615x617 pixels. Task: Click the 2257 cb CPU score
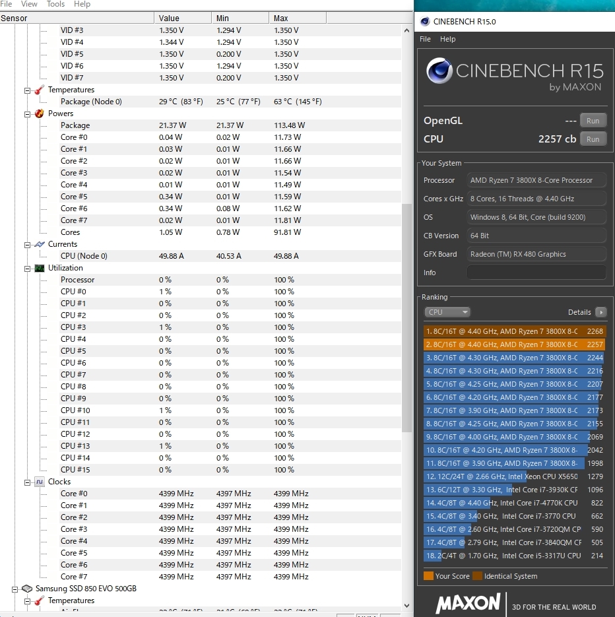[x=557, y=139]
